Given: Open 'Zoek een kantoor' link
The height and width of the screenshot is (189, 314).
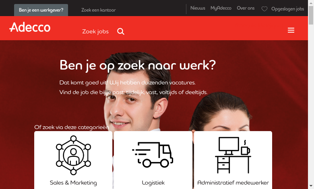Looking at the screenshot, I should [98, 10].
